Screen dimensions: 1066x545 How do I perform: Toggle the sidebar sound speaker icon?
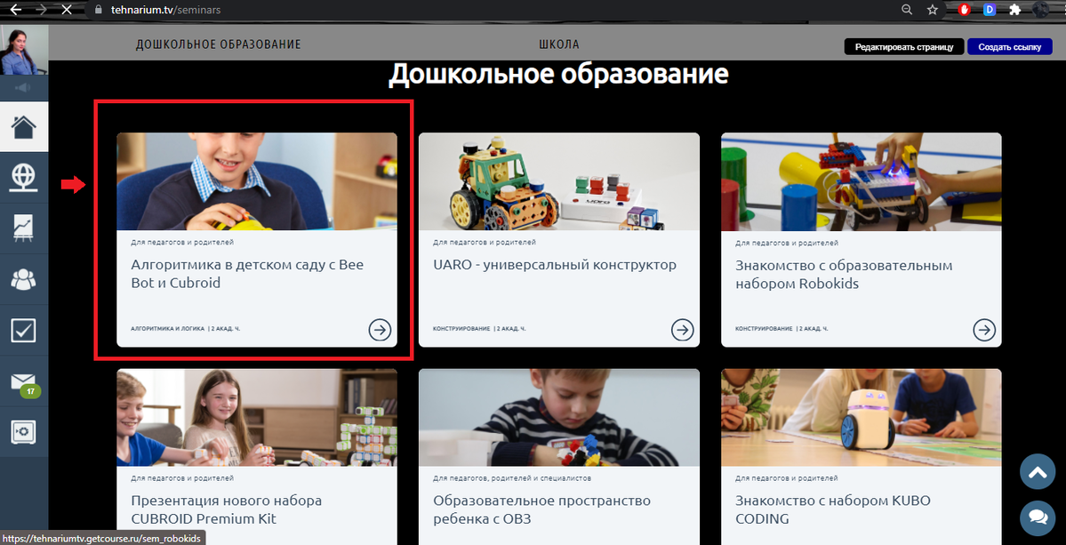(x=24, y=88)
